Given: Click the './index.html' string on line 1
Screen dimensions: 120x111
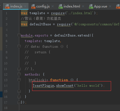Looking at the screenshot, I should coord(80,13).
